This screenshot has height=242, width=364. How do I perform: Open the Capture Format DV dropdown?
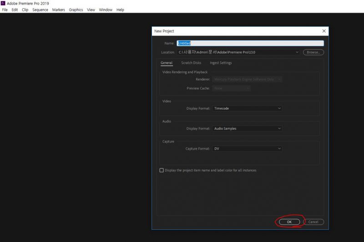[247, 149]
